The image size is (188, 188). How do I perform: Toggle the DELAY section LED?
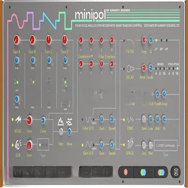pyautogui.click(x=124, y=69)
